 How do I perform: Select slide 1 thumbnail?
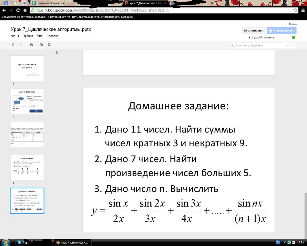(27, 68)
